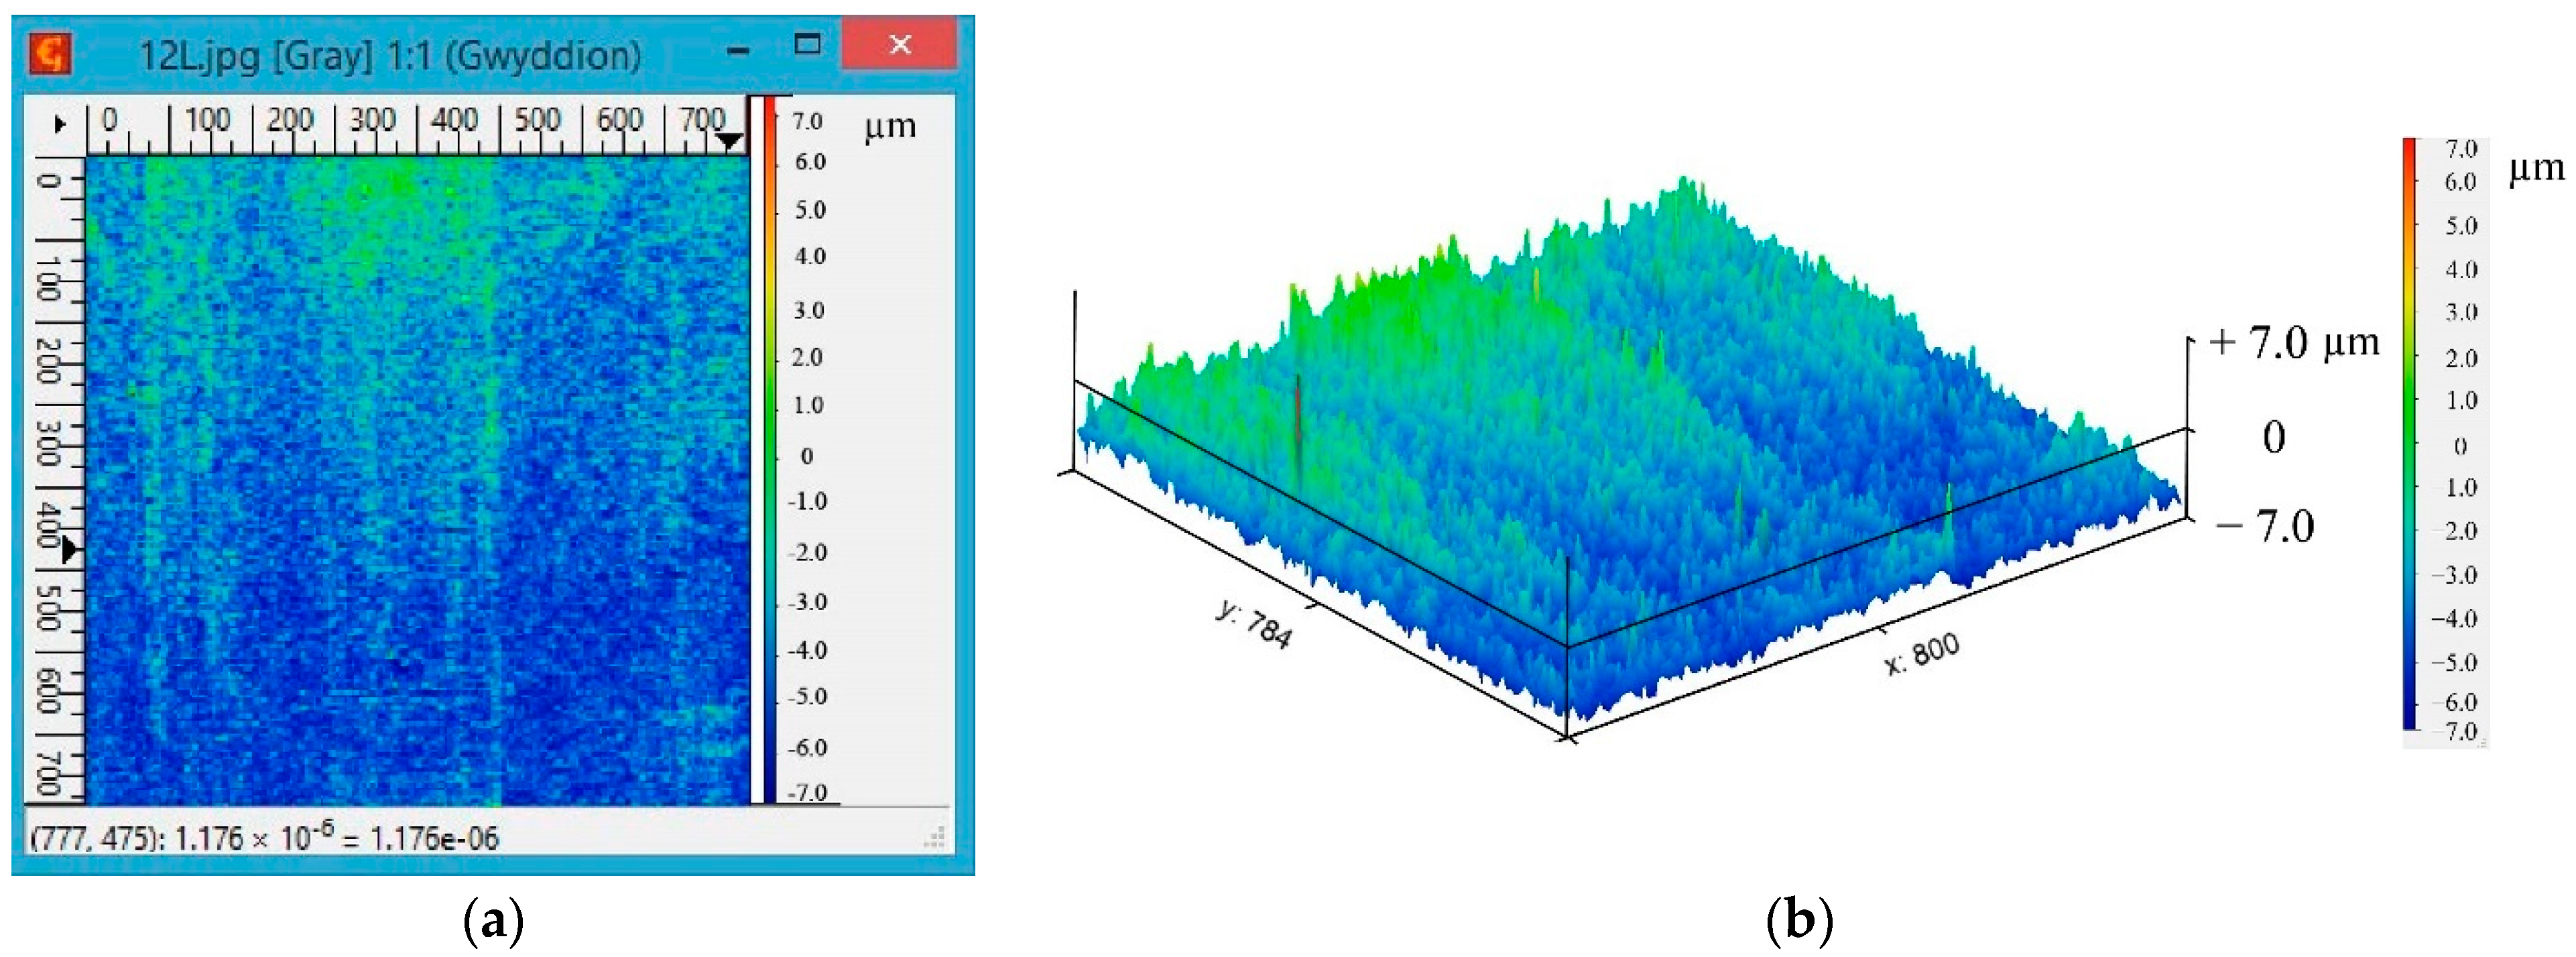The height and width of the screenshot is (957, 2576).
Task: Click the 'y: 784' axis label in 3D view
Action: click(x=1254, y=624)
